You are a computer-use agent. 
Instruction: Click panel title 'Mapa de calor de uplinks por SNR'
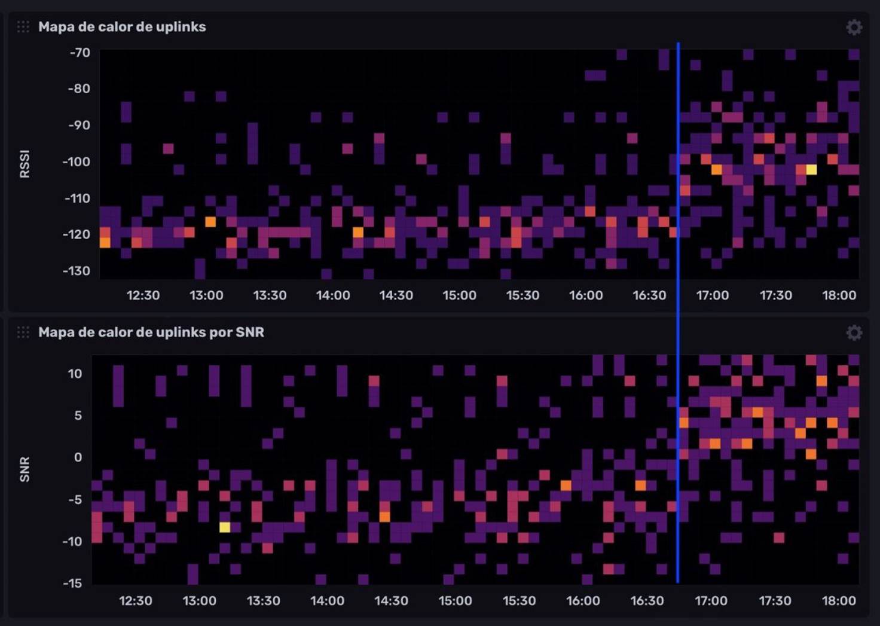[x=151, y=332]
